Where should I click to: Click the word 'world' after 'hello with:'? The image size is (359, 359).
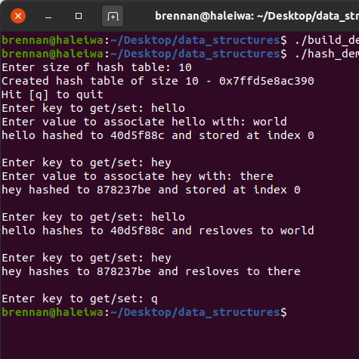[270, 122]
